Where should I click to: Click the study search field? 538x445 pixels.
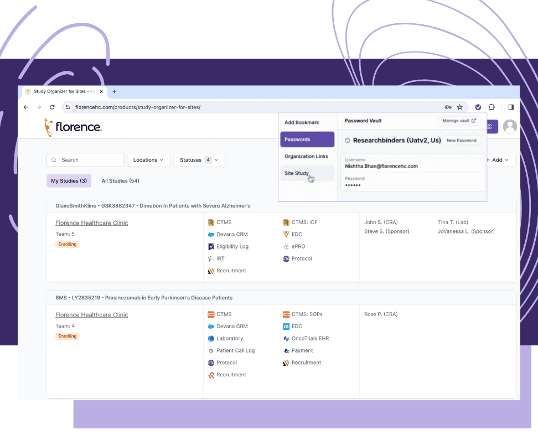[85, 160]
